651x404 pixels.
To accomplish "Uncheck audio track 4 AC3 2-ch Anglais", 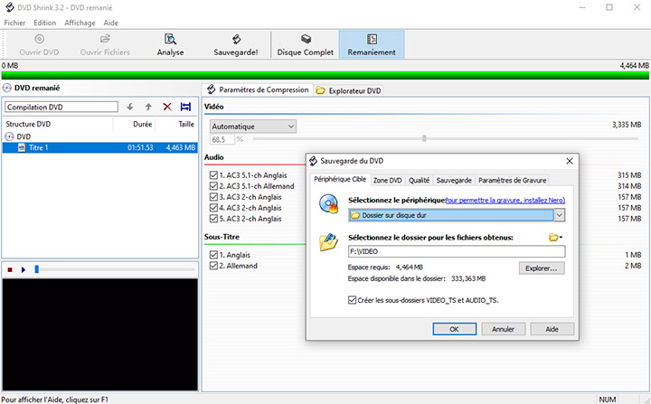I will pos(213,208).
